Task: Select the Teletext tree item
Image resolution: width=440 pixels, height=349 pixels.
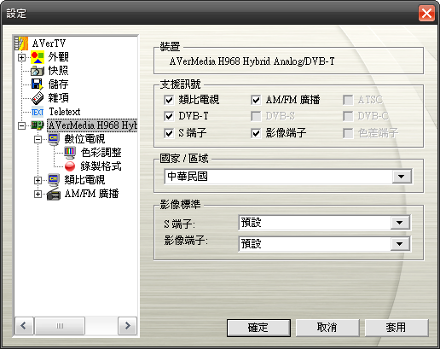Action: click(65, 112)
